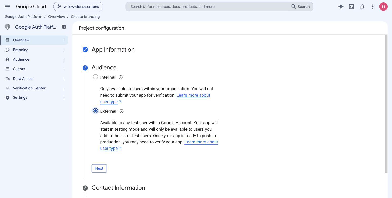The width and height of the screenshot is (392, 198).
Task: Go to Google Cloud home logo
Action: tap(31, 7)
